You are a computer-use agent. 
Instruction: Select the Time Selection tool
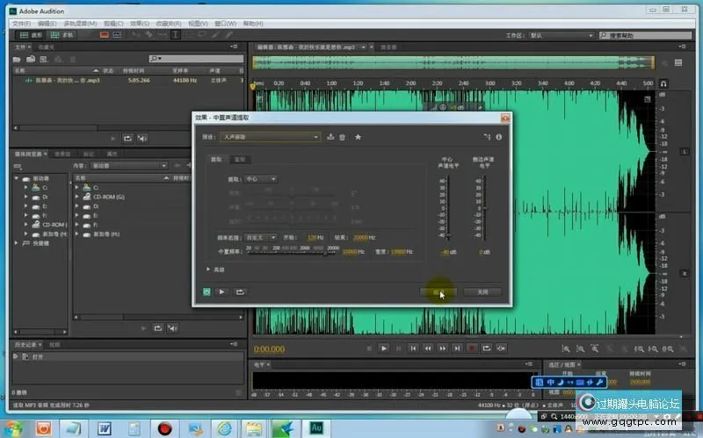(177, 35)
